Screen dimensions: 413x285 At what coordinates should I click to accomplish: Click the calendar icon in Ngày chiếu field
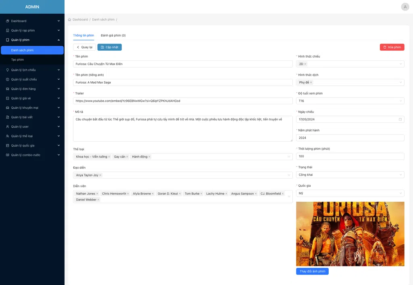click(400, 120)
